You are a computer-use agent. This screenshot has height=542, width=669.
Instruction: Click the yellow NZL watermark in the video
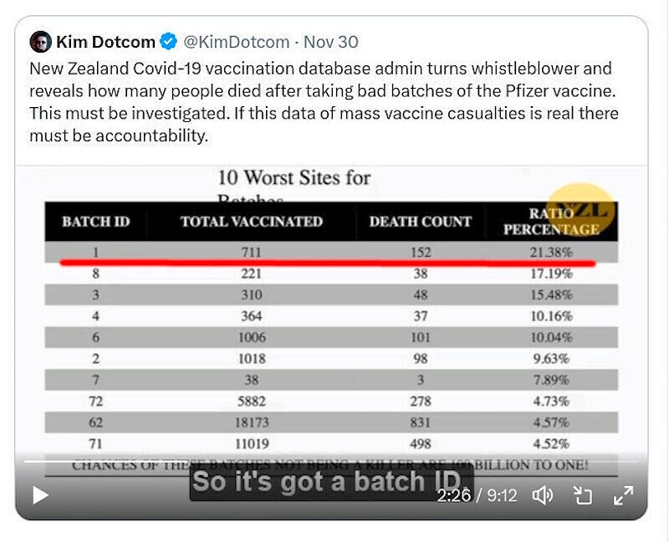[x=580, y=209]
